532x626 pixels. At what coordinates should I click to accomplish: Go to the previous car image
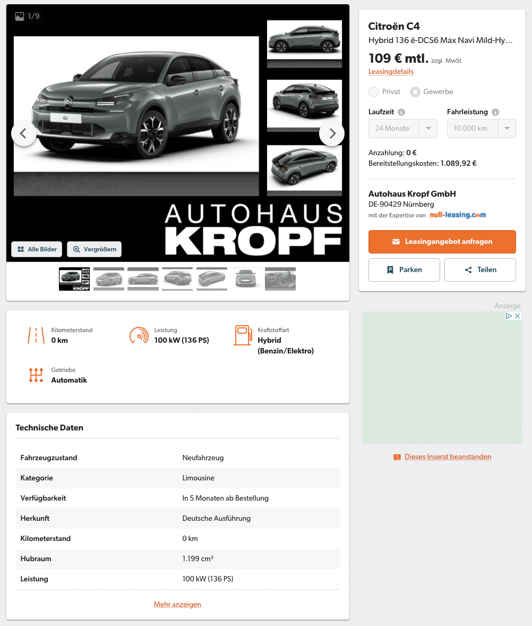(x=23, y=133)
